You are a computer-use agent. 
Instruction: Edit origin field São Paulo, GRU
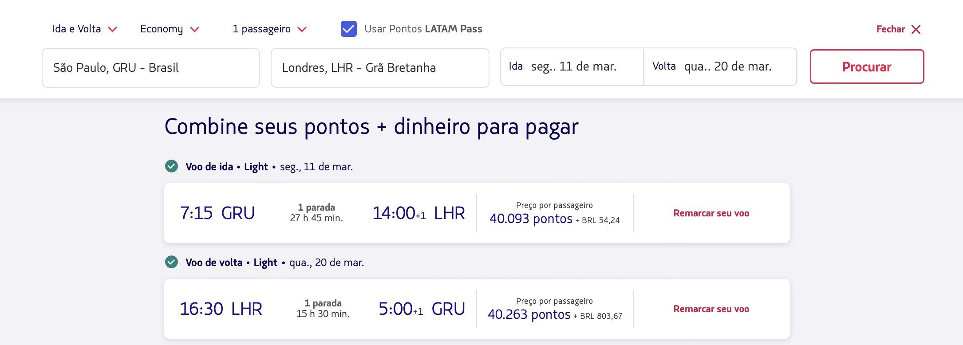point(150,68)
